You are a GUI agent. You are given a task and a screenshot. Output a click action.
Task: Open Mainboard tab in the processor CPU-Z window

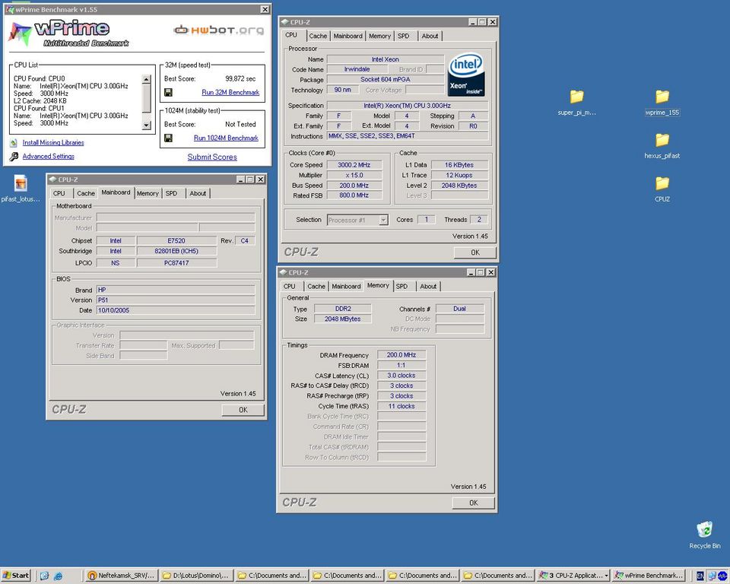coord(348,36)
